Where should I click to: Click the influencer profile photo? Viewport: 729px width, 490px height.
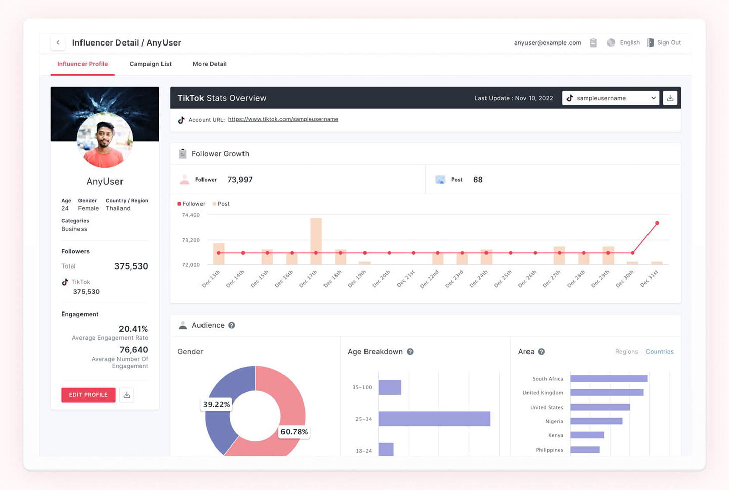[x=105, y=141]
